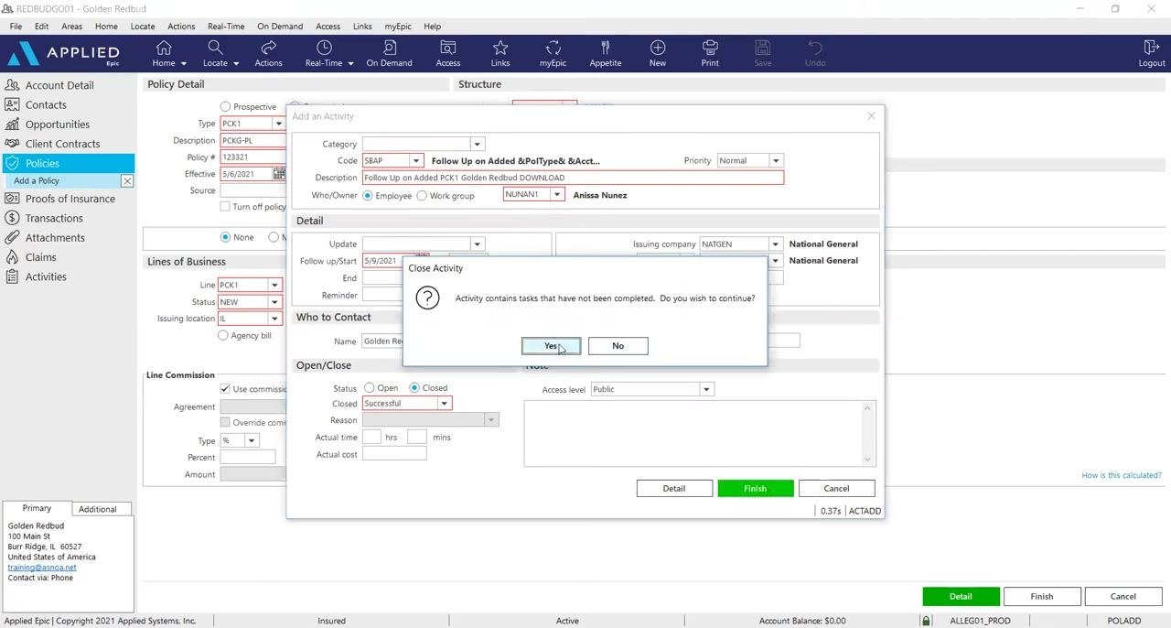Open Contacts in sidebar

pos(46,104)
